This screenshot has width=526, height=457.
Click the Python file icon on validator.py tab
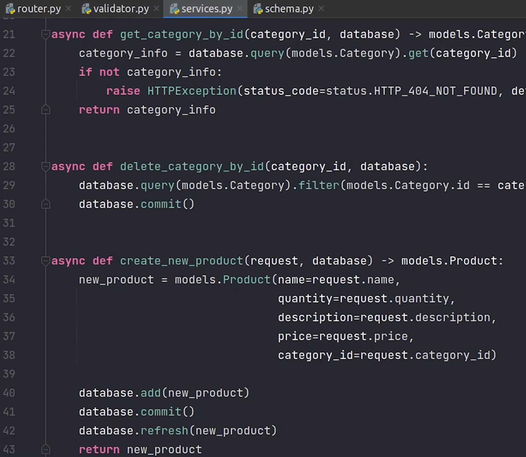86,9
